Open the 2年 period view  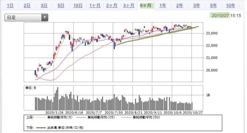[180, 6]
